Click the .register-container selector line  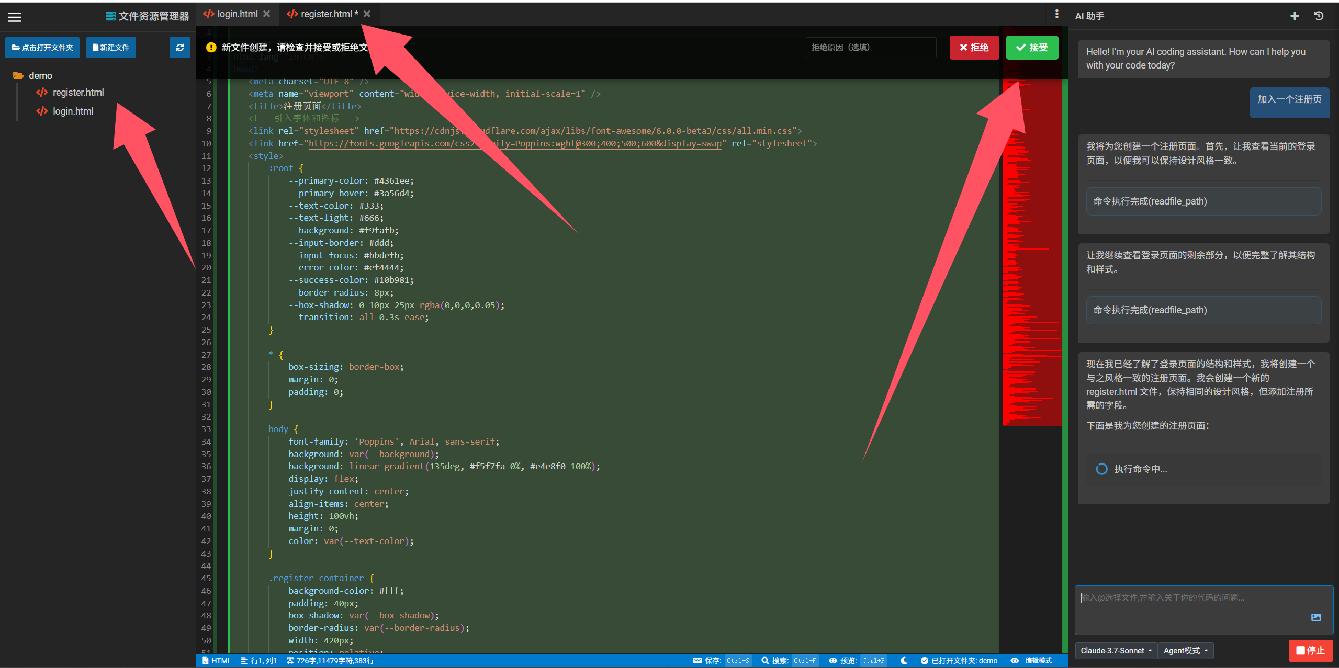click(321, 579)
